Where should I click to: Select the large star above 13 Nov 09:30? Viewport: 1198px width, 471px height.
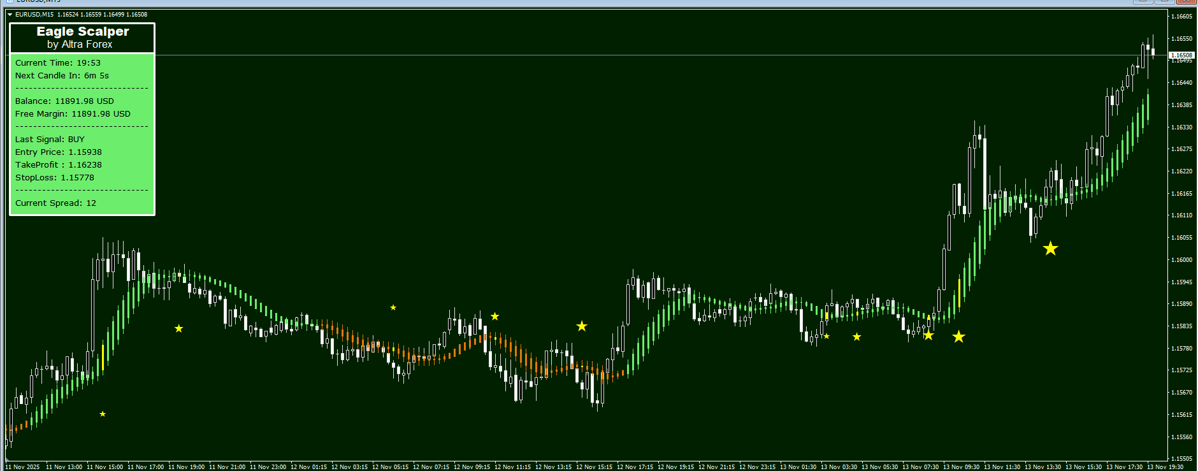(958, 337)
